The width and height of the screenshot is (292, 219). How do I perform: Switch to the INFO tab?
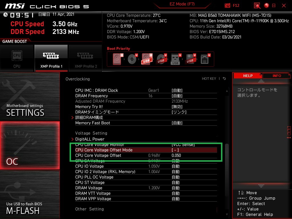[277, 76]
